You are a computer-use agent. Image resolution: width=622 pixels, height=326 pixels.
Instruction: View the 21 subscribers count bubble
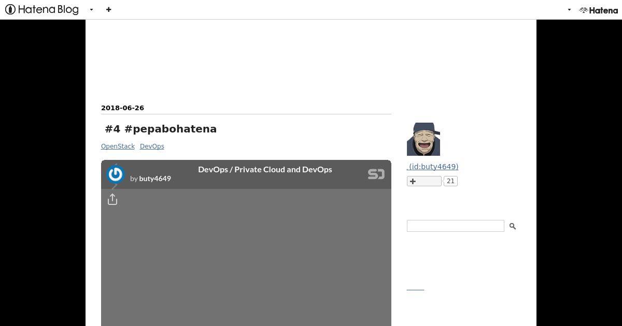click(450, 181)
